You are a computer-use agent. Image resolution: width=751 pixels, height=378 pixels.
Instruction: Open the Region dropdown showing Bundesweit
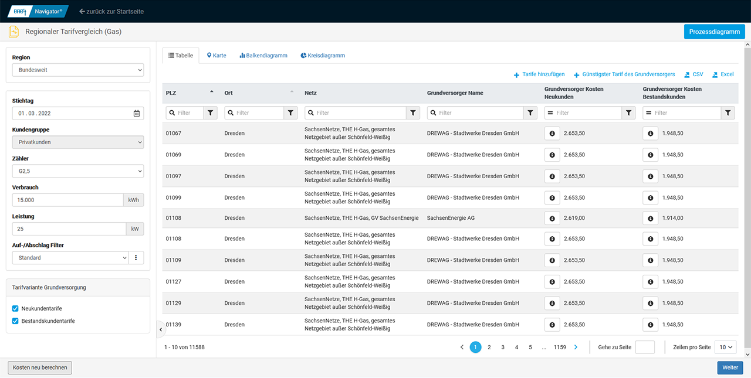pos(78,70)
